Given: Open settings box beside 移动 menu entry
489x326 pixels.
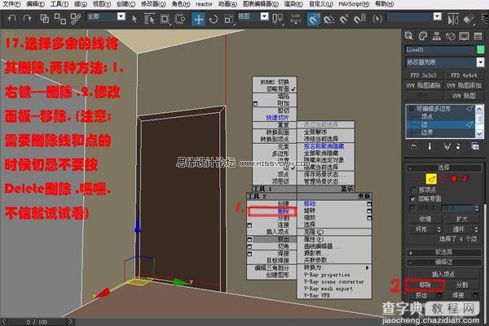Looking at the screenshot, I should 369,204.
